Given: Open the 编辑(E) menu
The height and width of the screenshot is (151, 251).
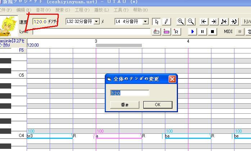Looking at the screenshot, I should click(24, 10).
